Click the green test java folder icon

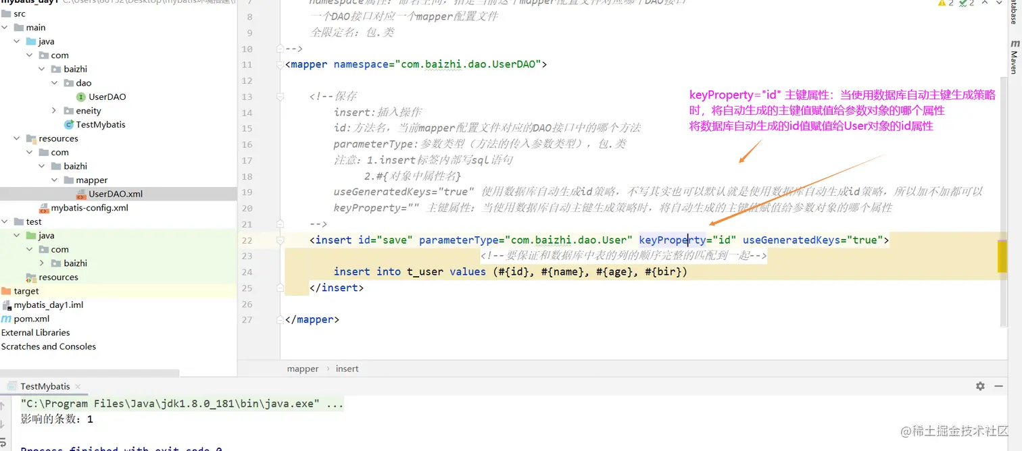(31, 236)
